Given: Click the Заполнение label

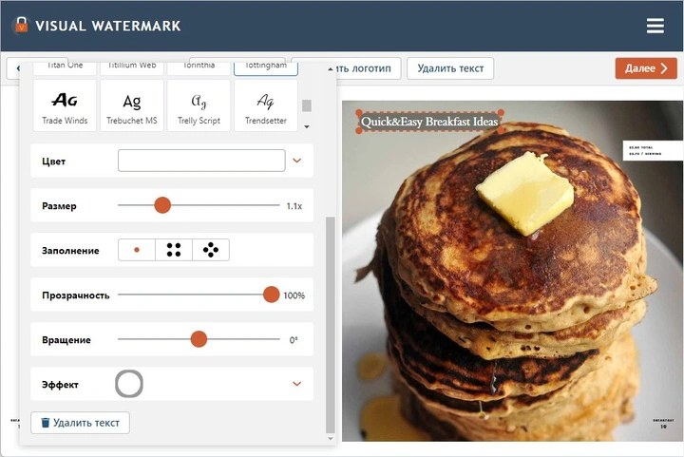Looking at the screenshot, I should (x=70, y=251).
